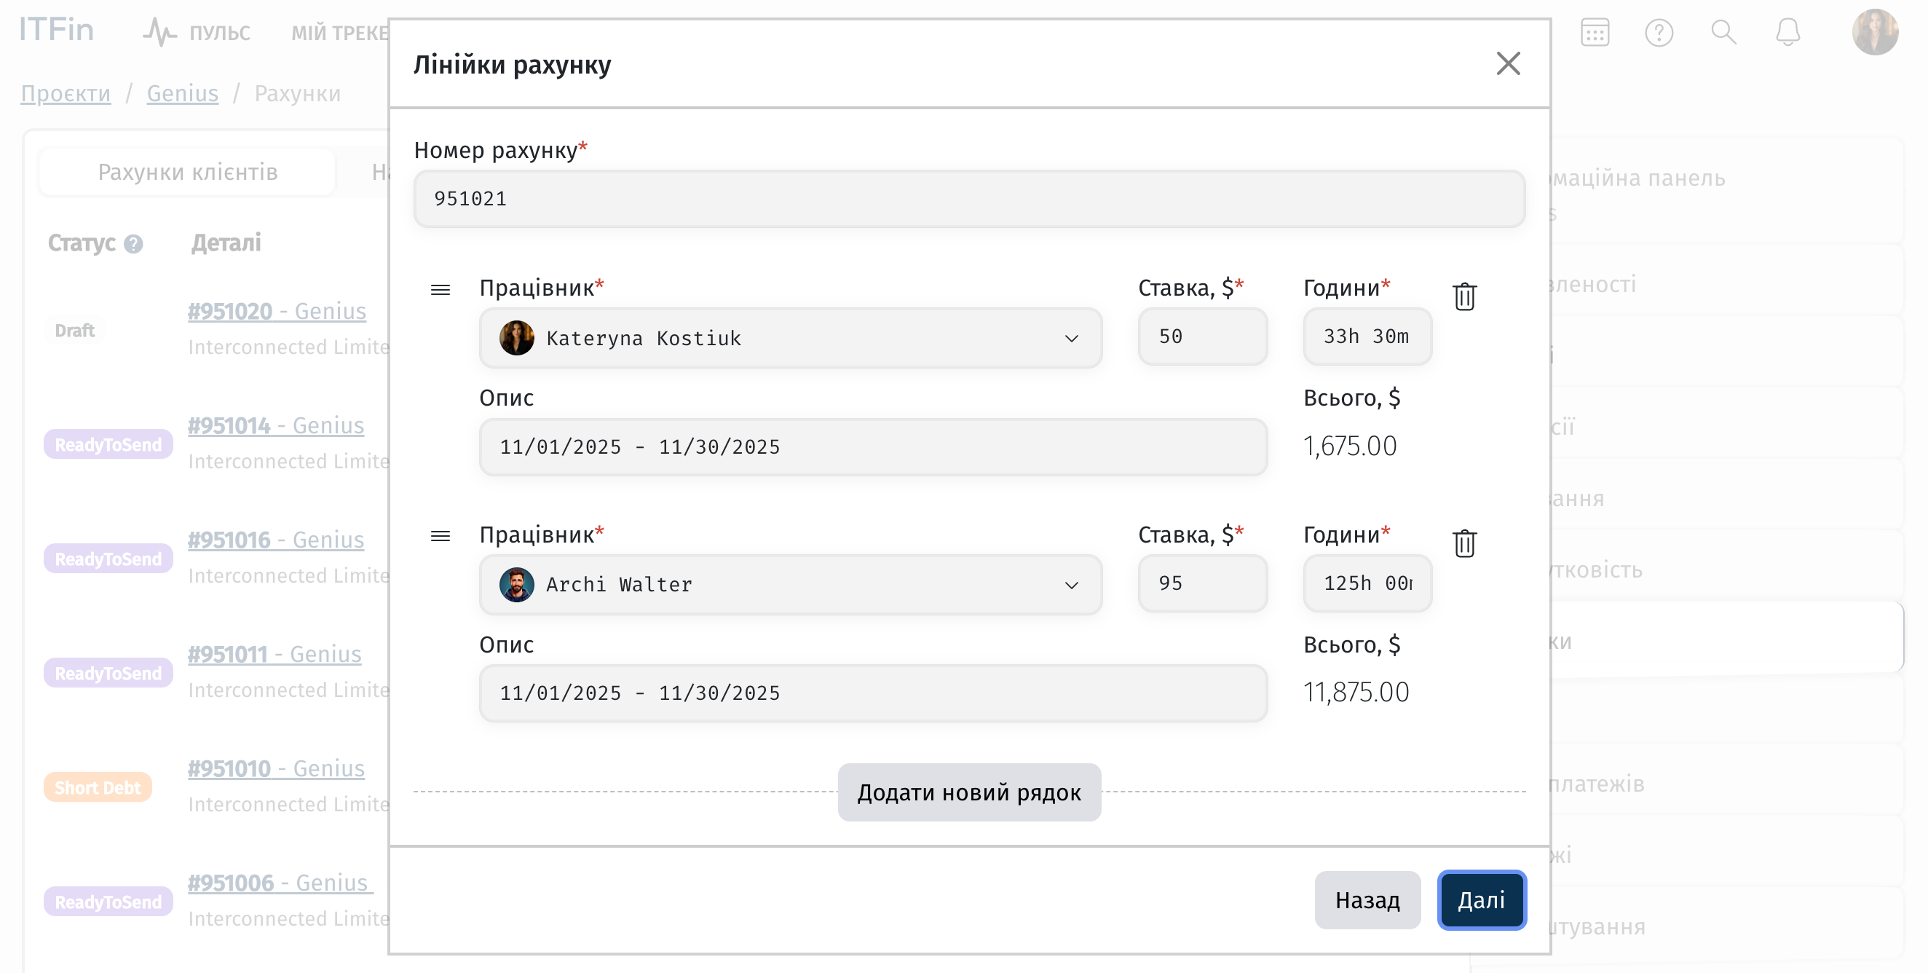Image resolution: width=1928 pixels, height=973 pixels.
Task: Open the user profile avatar menu
Action: pyautogui.click(x=1874, y=33)
